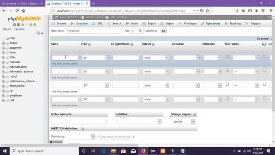
Task: Expand the hibernate database tree node
Action: pyautogui.click(x=3, y=62)
